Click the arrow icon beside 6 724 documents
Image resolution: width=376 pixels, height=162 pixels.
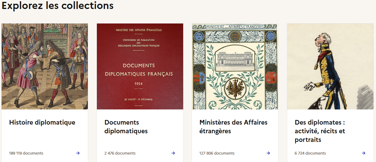pos(364,153)
